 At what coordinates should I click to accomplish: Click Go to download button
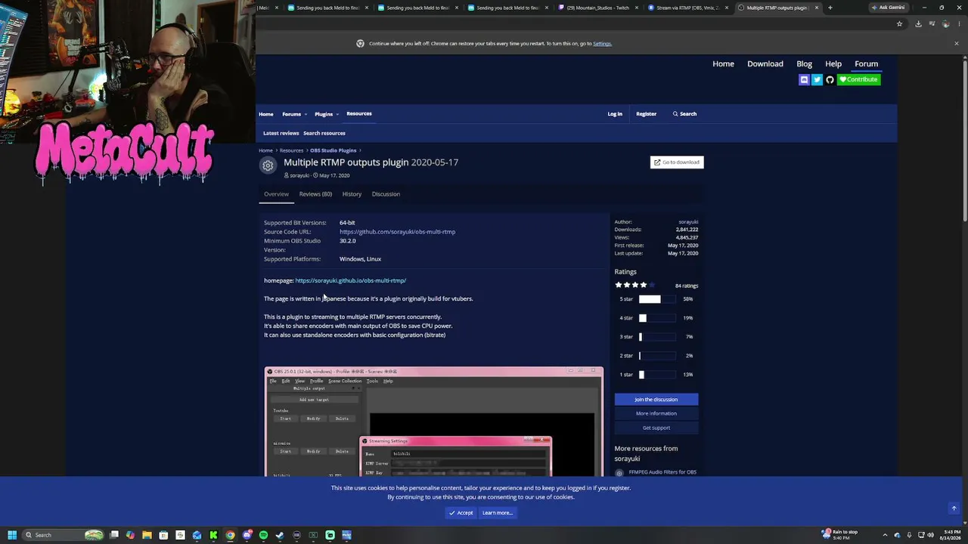(677, 162)
